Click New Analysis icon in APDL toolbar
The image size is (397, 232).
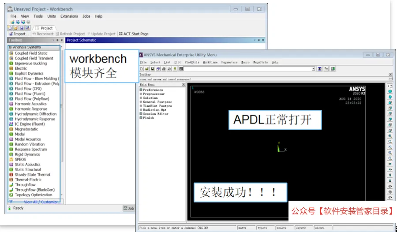(142, 69)
